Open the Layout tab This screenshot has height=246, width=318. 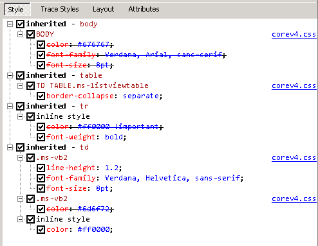point(104,9)
